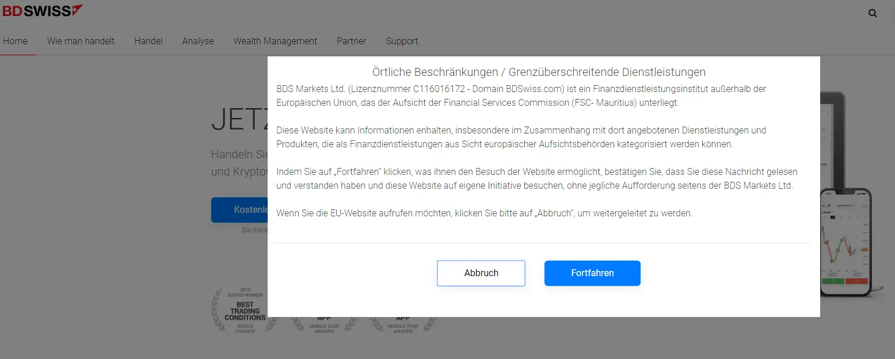Screen dimensions: 895x359
Task: Click the paragraph starting 'Diese Website kann'
Action: (521, 137)
